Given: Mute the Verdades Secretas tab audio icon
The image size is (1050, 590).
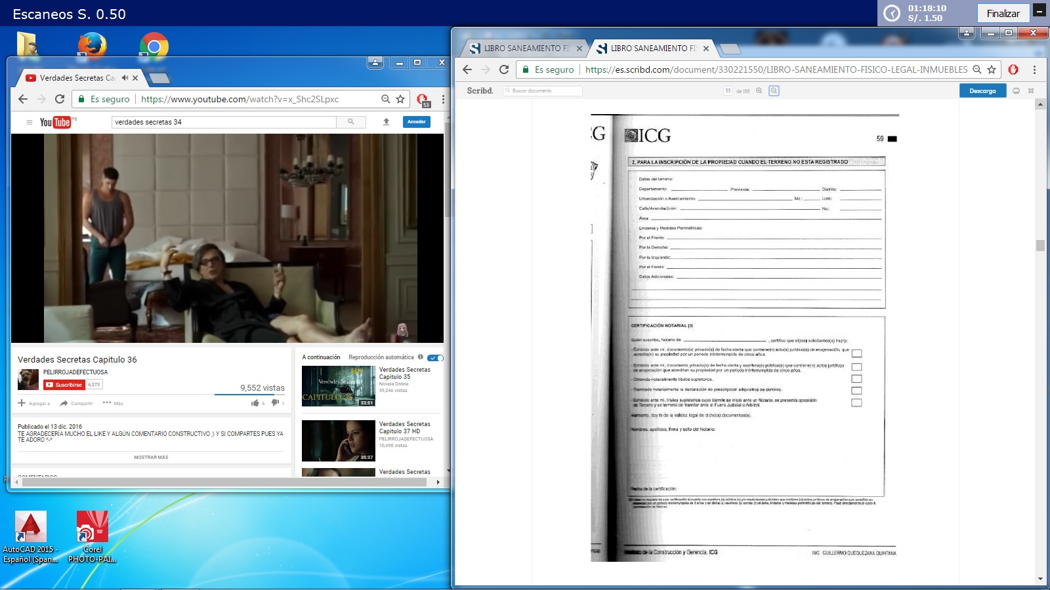Looking at the screenshot, I should 125,77.
